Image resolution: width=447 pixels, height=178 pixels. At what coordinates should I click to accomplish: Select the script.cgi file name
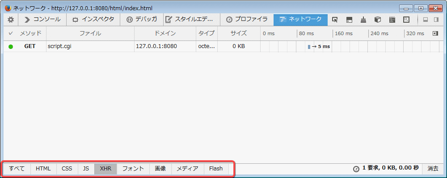tap(59, 46)
